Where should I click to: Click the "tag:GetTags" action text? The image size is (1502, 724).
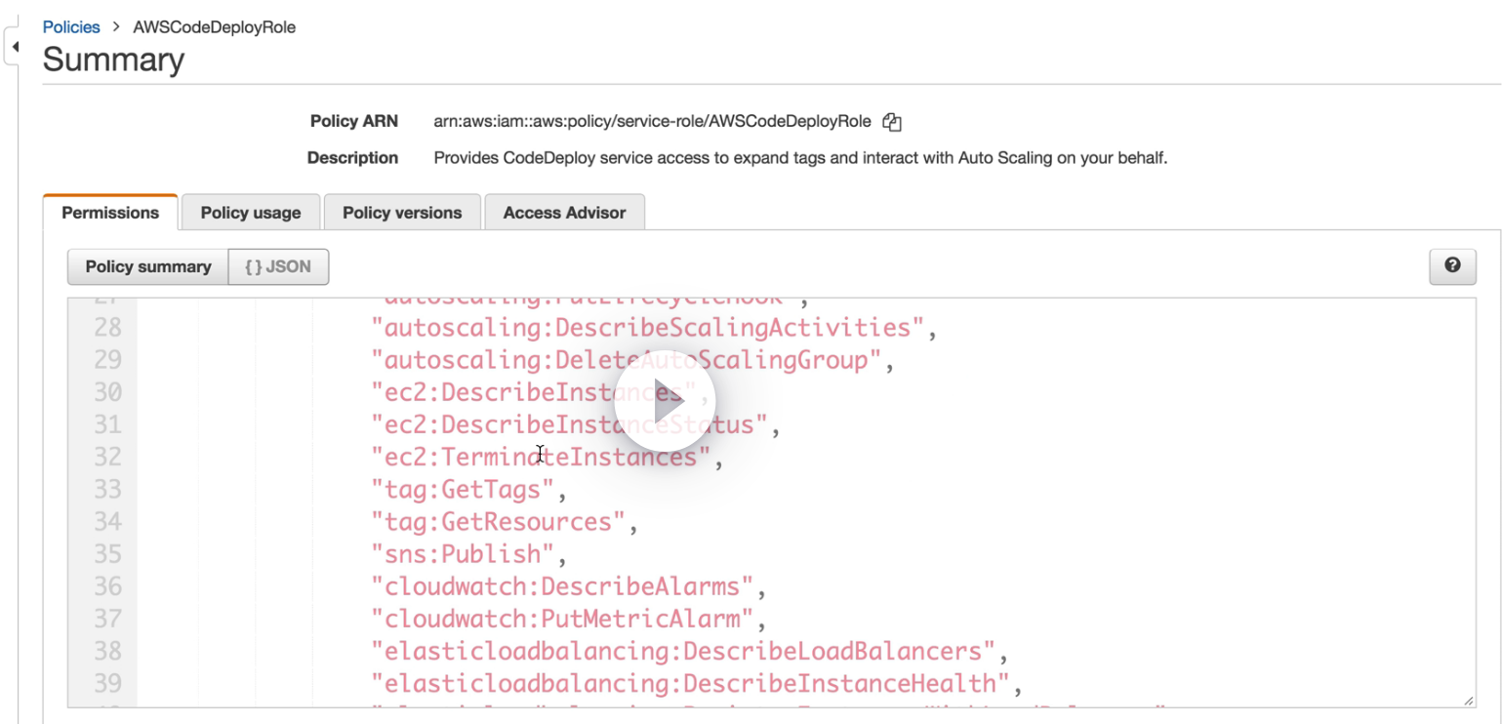point(463,489)
